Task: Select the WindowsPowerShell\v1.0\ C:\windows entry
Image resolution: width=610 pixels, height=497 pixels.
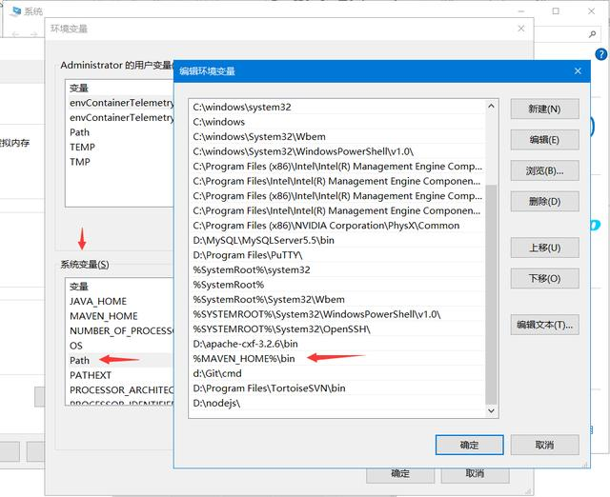Action: pos(336,151)
